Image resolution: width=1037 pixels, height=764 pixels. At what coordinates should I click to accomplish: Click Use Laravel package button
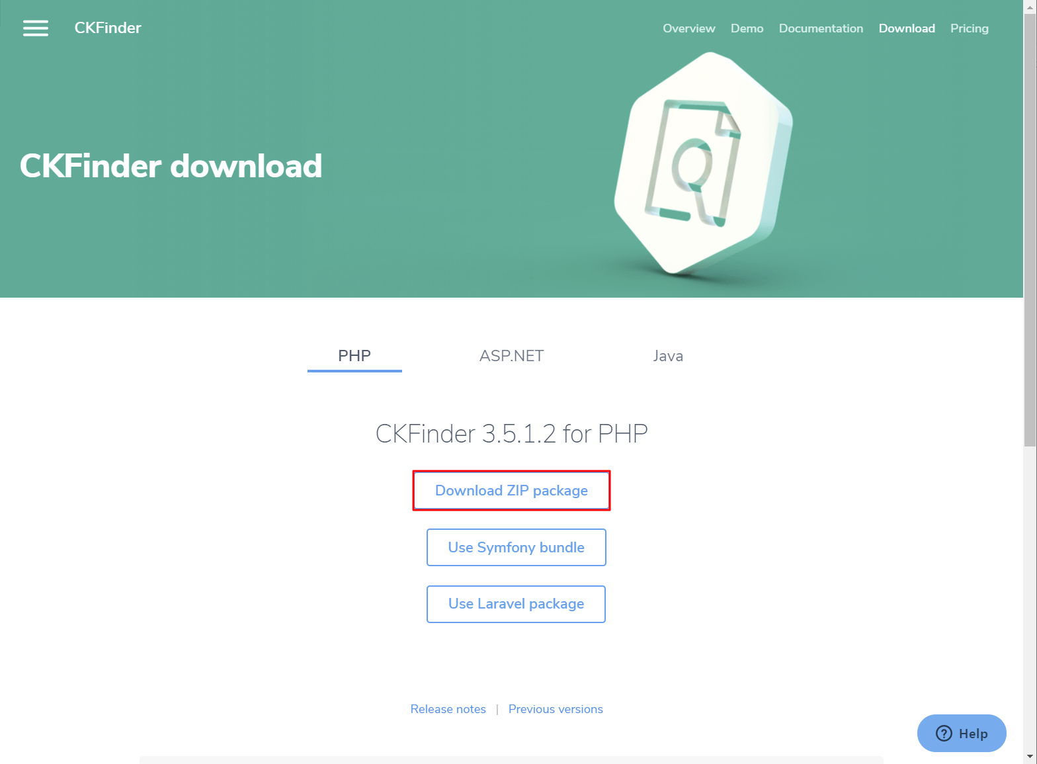point(517,604)
